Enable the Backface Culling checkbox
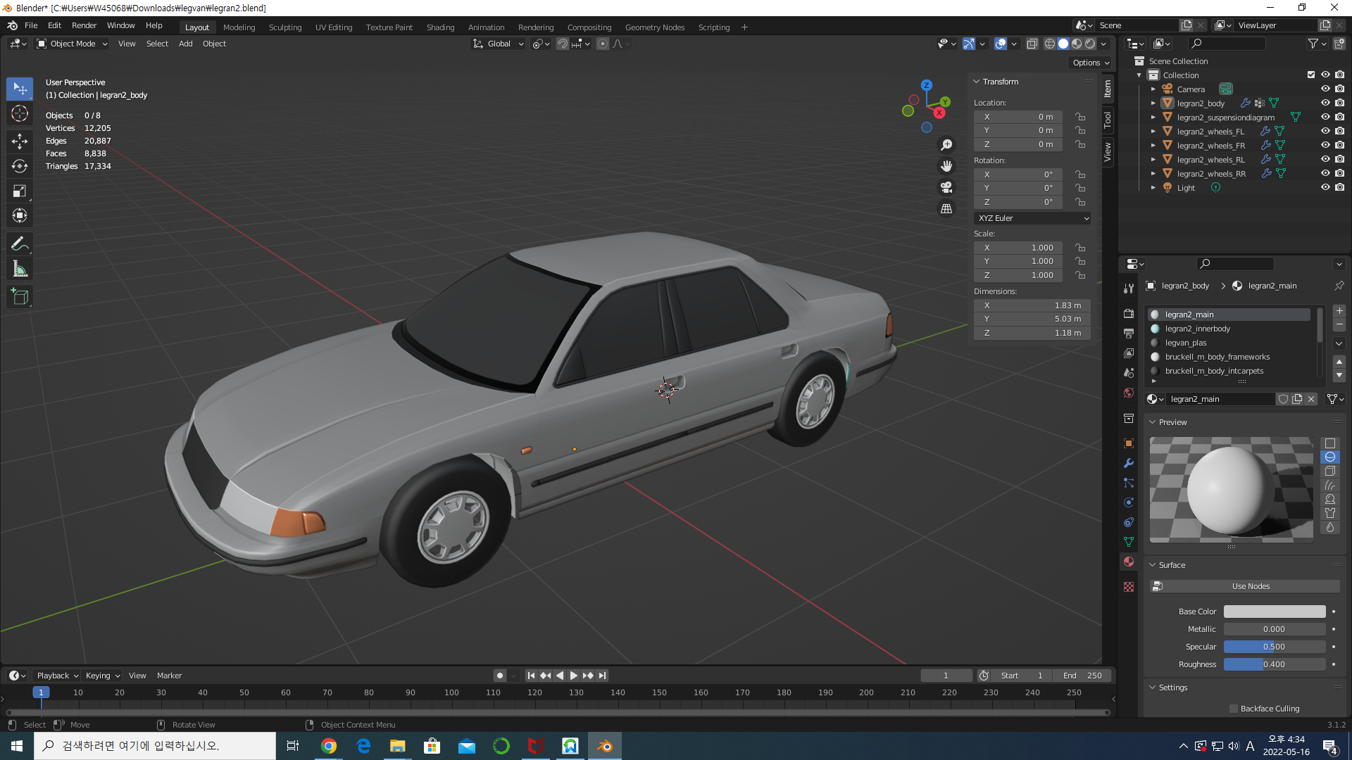This screenshot has width=1352, height=760. [1234, 709]
